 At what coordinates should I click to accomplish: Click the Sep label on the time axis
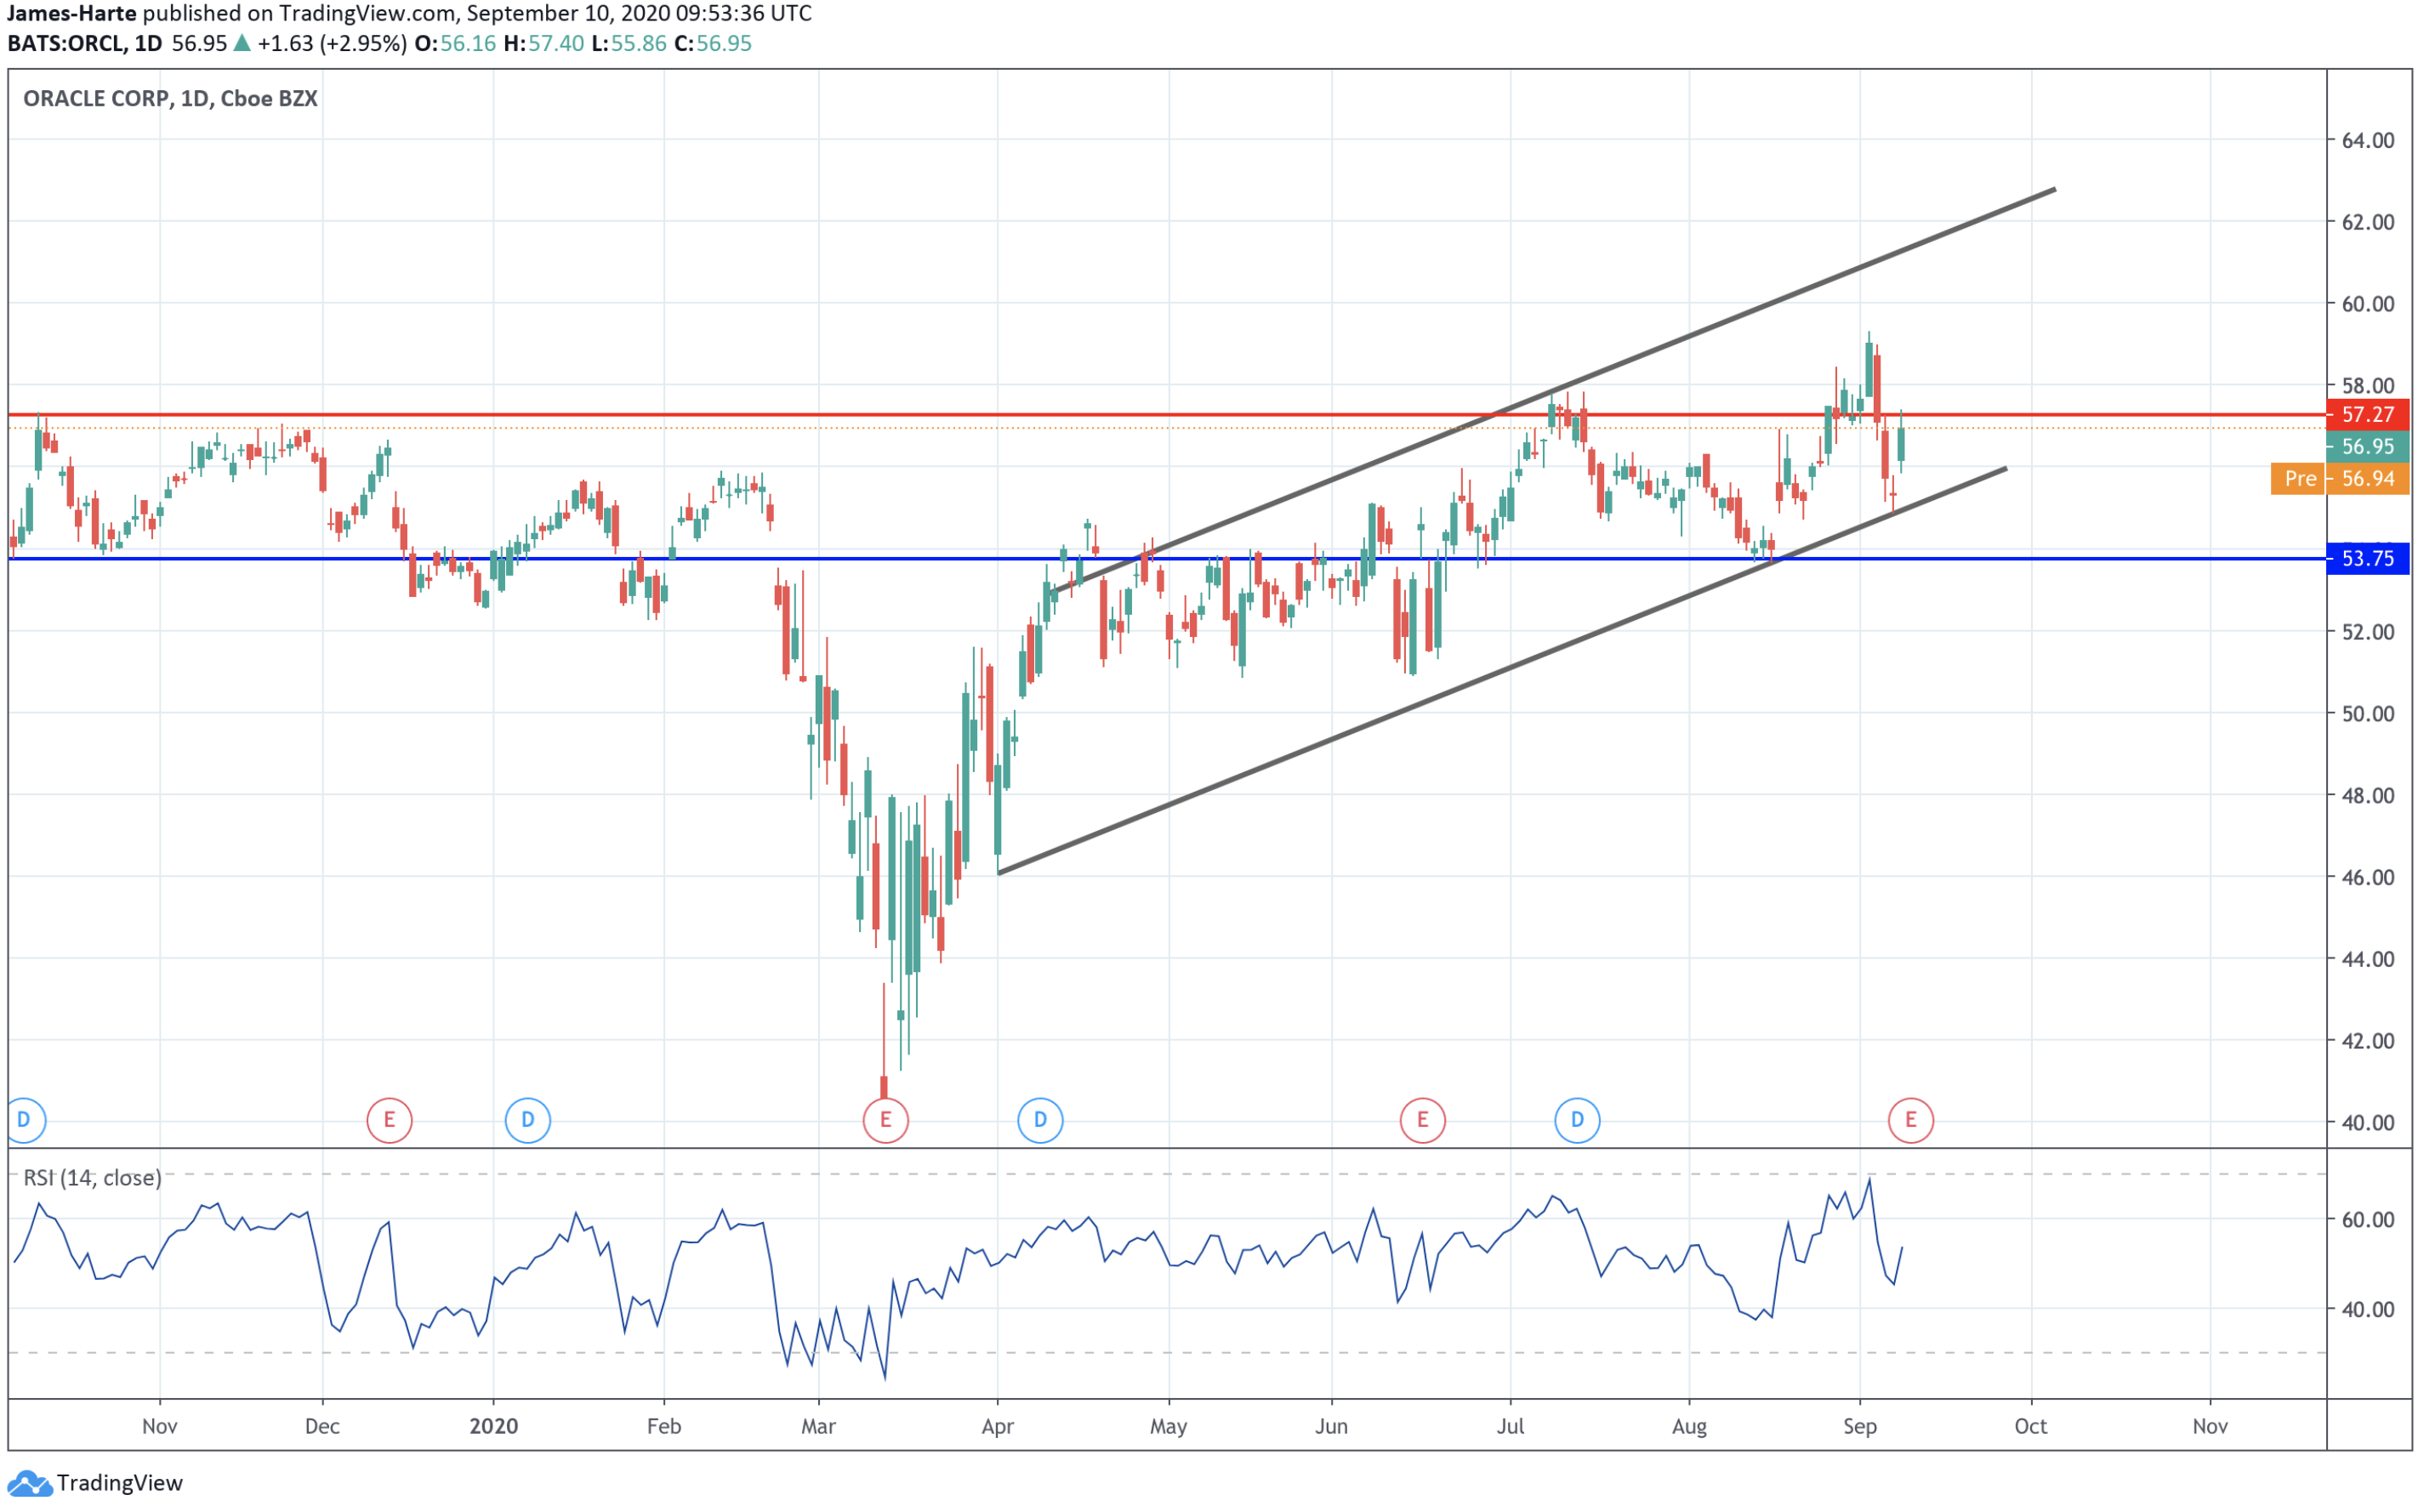[x=1859, y=1426]
